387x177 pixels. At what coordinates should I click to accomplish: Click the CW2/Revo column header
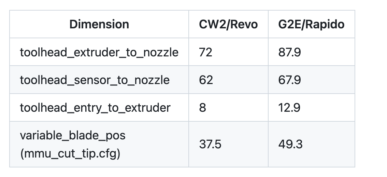coord(228,24)
